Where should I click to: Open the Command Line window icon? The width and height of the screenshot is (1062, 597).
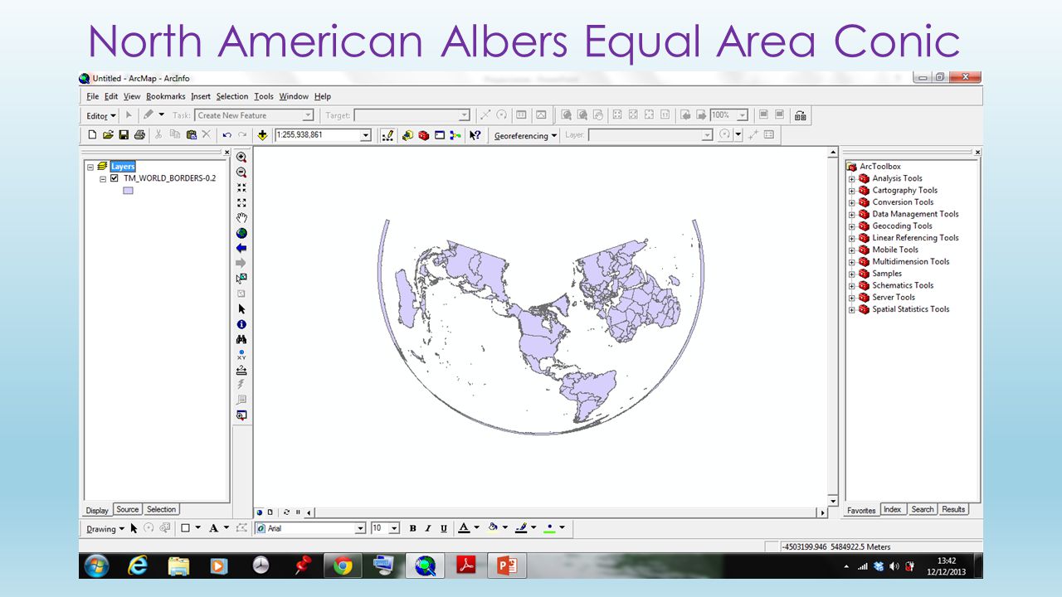(440, 135)
